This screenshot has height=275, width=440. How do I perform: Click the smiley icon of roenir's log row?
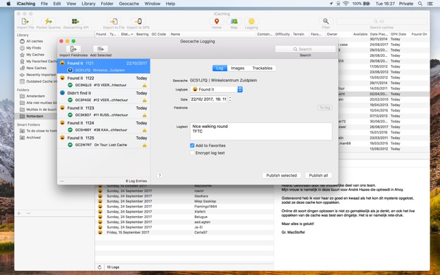(x=100, y=191)
